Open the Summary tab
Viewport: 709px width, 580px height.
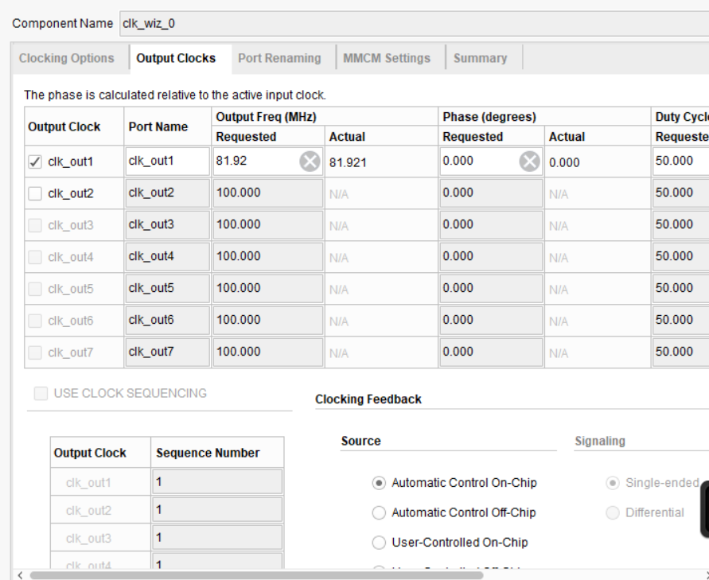[480, 58]
